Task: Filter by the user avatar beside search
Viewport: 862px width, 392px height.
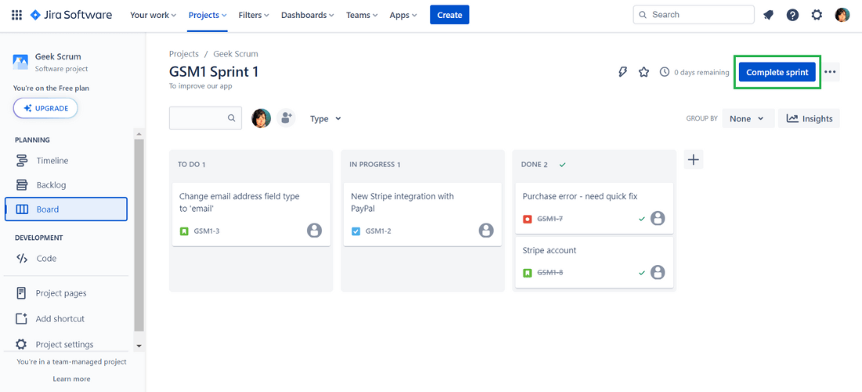Action: click(x=261, y=118)
